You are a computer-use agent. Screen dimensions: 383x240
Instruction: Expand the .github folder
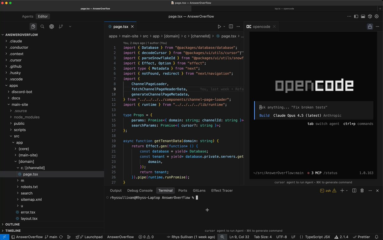pyautogui.click(x=15, y=66)
